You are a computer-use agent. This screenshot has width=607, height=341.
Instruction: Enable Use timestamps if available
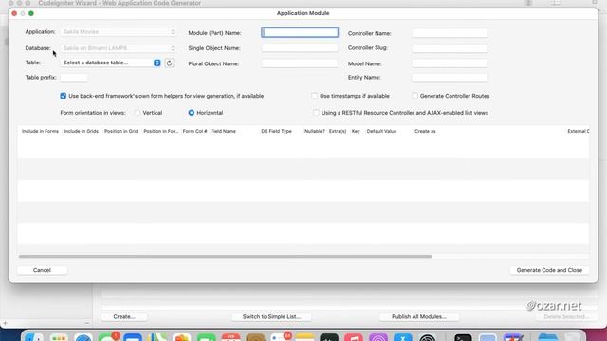pyautogui.click(x=314, y=96)
